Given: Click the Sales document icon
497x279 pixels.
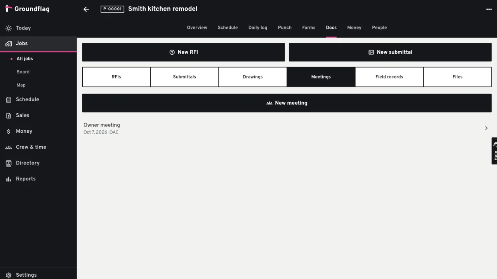Looking at the screenshot, I should point(9,116).
